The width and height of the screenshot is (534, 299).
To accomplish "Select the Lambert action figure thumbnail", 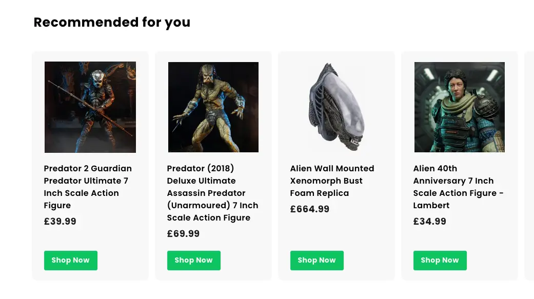I will point(460,107).
